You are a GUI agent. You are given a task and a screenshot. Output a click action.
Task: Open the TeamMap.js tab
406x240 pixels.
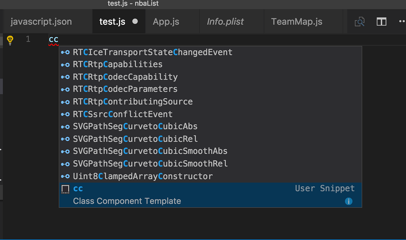coord(297,21)
